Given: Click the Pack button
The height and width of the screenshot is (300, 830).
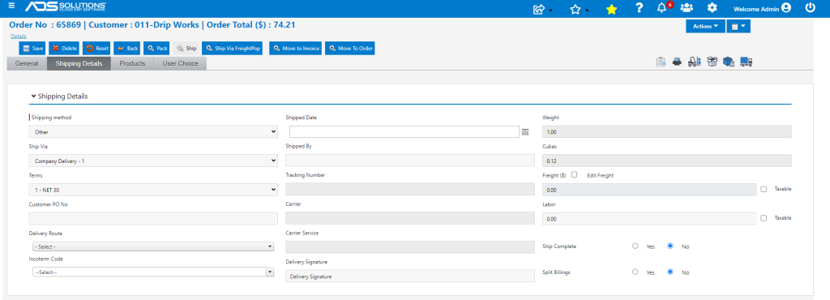Looking at the screenshot, I should (156, 48).
